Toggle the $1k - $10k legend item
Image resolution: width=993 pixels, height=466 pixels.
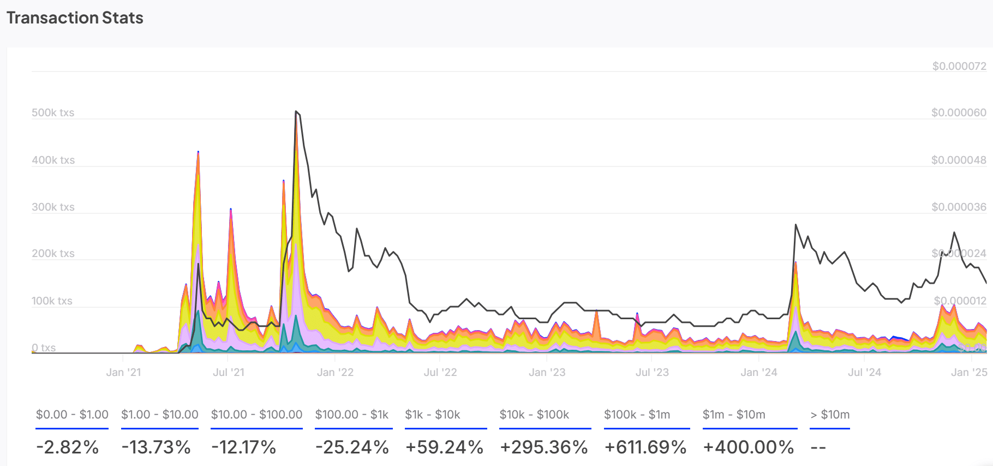coord(433,415)
